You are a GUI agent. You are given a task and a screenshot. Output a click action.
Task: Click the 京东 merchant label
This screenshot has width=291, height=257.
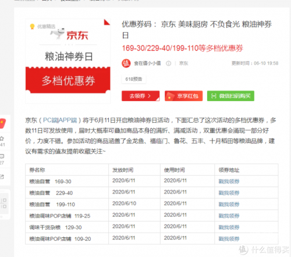(x=183, y=63)
